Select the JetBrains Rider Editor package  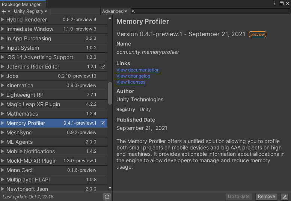point(54,67)
